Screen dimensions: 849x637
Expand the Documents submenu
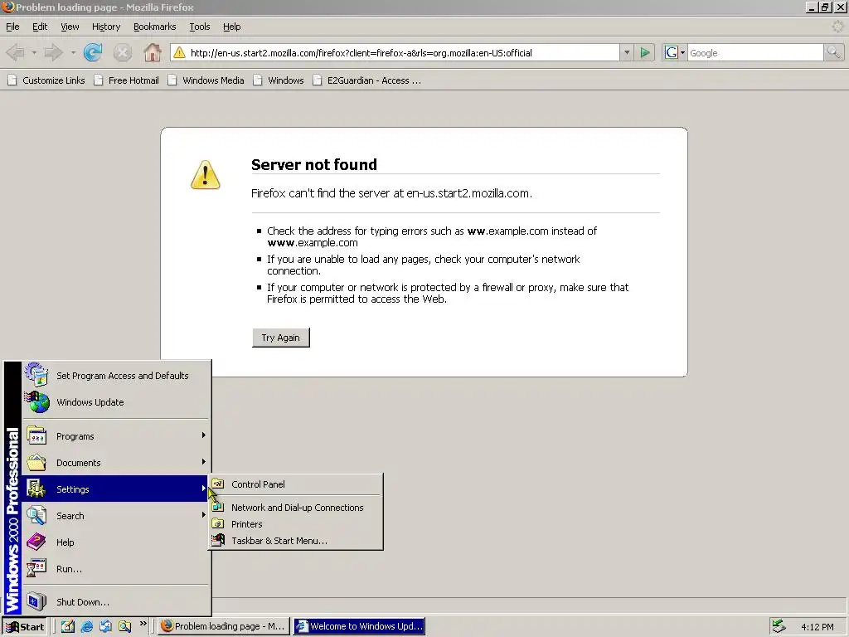click(116, 463)
